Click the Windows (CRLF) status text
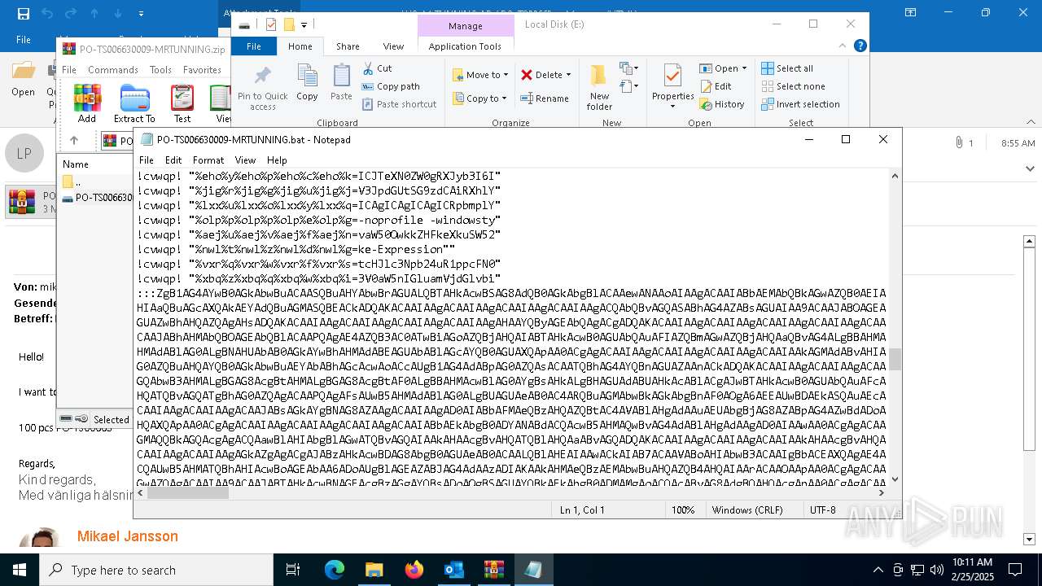The height and width of the screenshot is (586, 1042). [x=747, y=510]
